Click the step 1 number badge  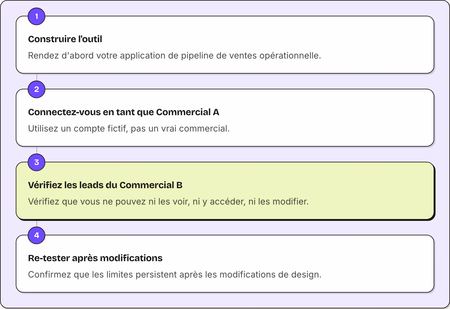[37, 16]
